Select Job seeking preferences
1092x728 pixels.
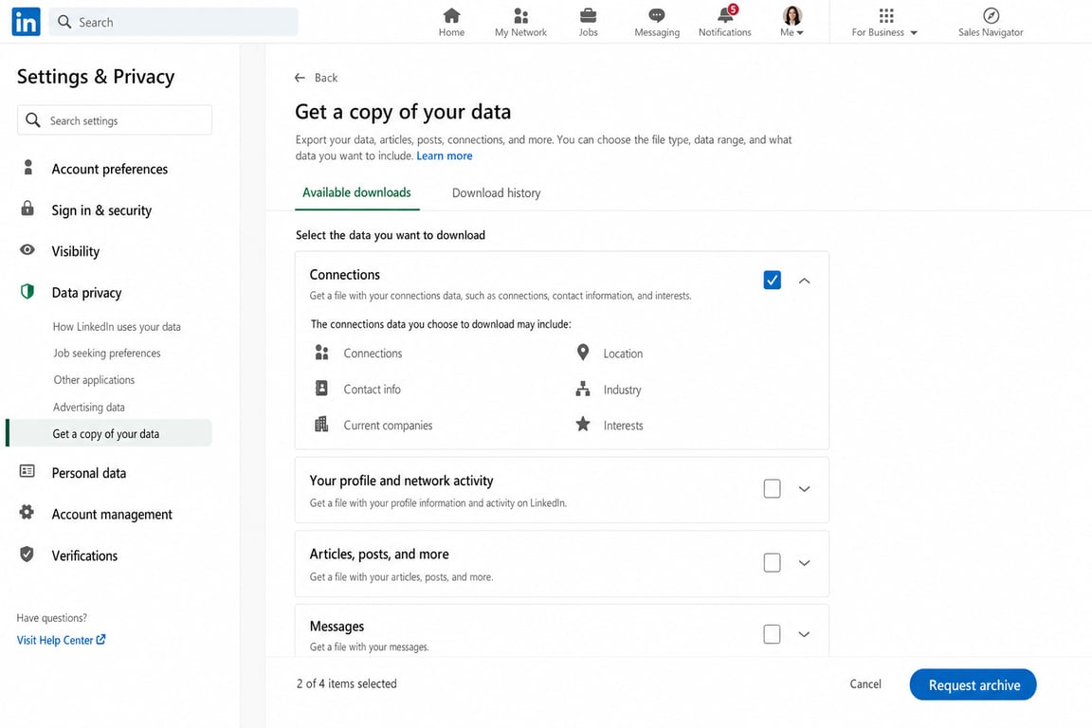106,354
